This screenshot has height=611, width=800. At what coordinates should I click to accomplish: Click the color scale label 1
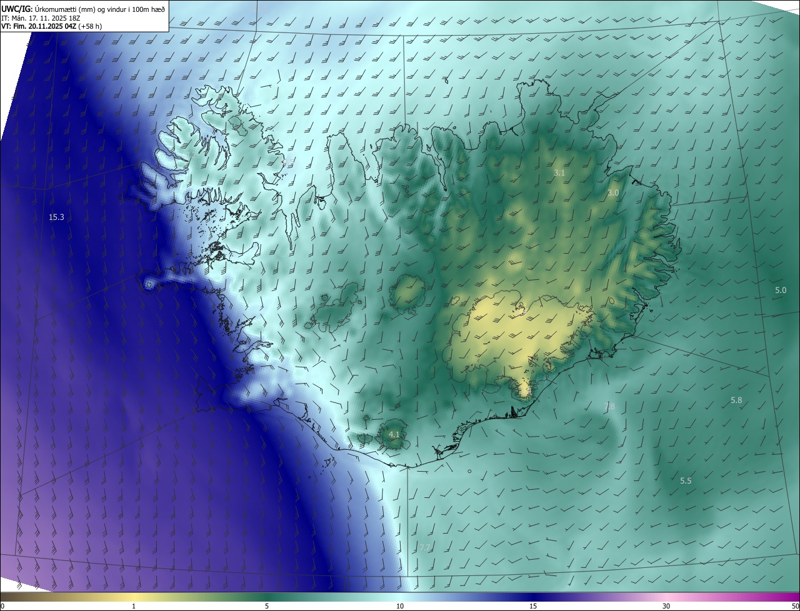pos(134,606)
